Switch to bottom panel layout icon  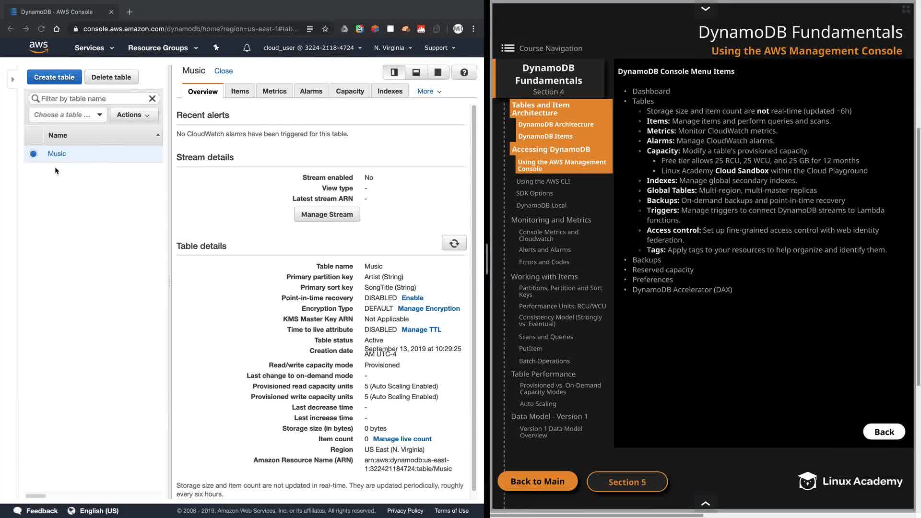pos(416,72)
